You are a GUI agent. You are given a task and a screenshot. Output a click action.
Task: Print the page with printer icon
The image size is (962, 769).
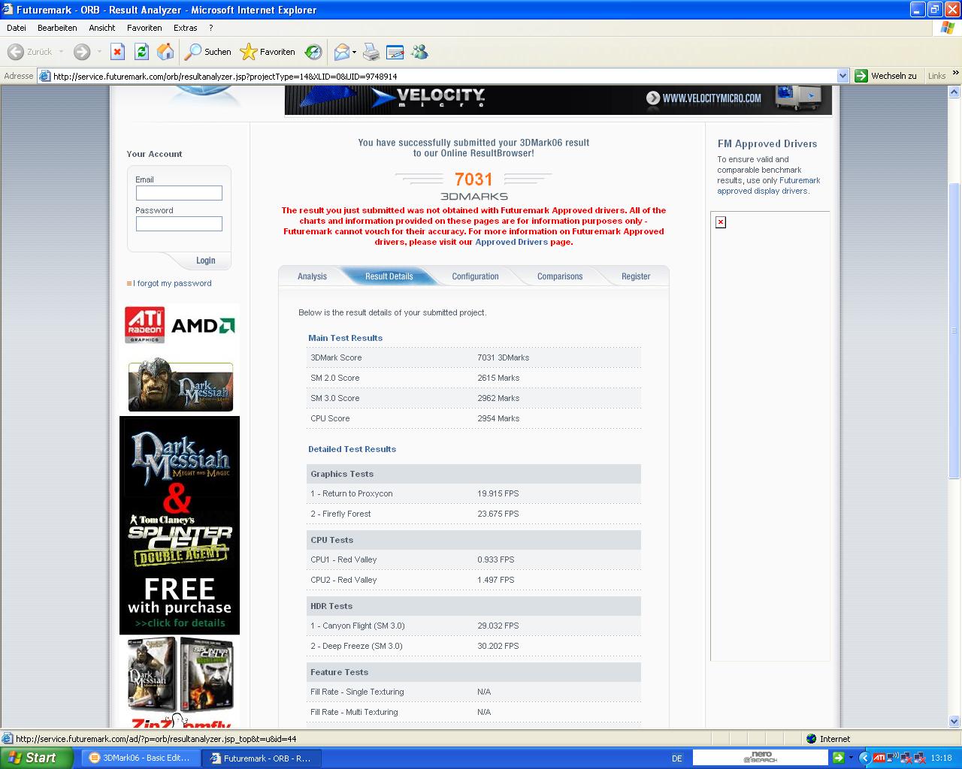pos(371,52)
